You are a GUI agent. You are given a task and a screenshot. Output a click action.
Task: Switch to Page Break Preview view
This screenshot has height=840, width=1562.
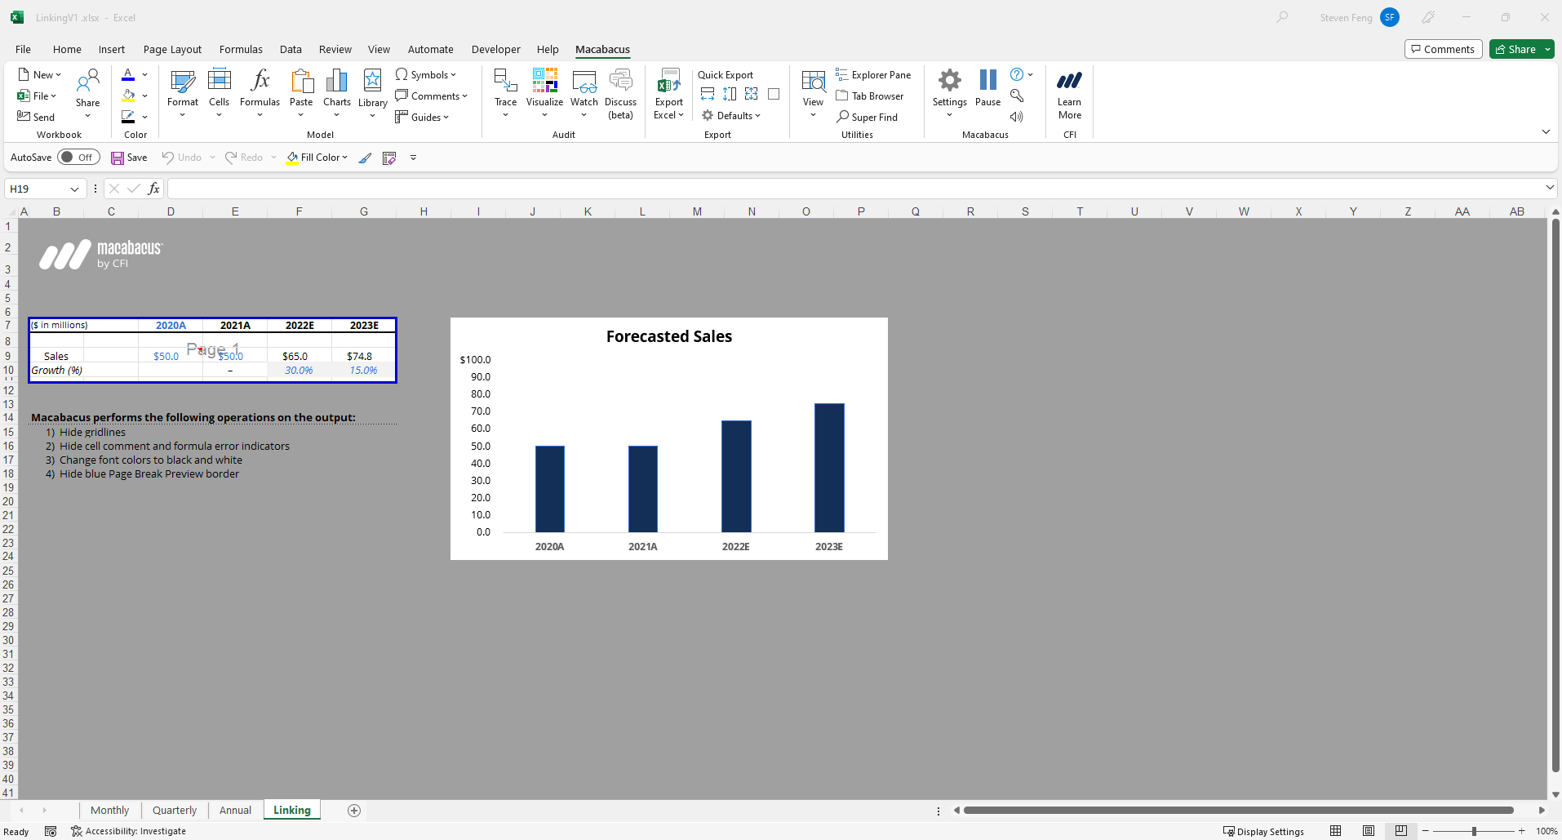(x=1401, y=831)
